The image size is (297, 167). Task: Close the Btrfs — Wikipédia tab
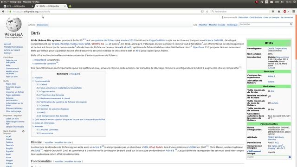65,6
